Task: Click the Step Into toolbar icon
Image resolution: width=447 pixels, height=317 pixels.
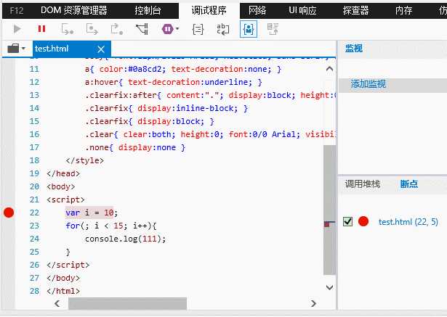Action: [68, 29]
